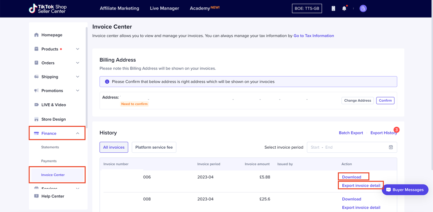Switch to the Platform service fee tab
433x212 pixels.
(x=154, y=147)
